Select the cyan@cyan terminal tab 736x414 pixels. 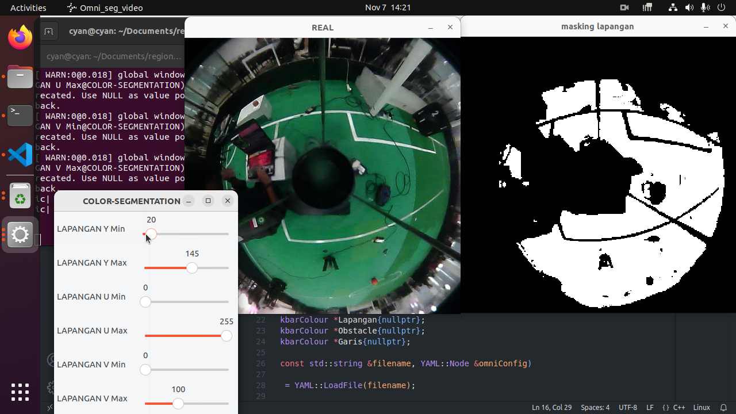point(114,56)
